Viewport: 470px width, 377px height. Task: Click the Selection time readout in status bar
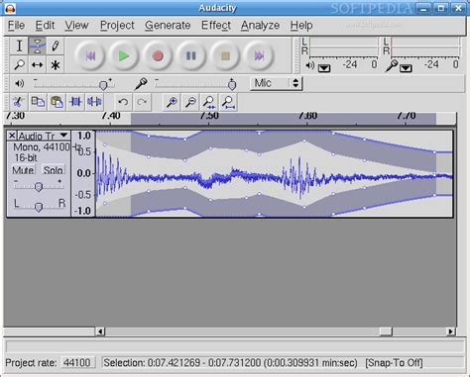(230, 363)
